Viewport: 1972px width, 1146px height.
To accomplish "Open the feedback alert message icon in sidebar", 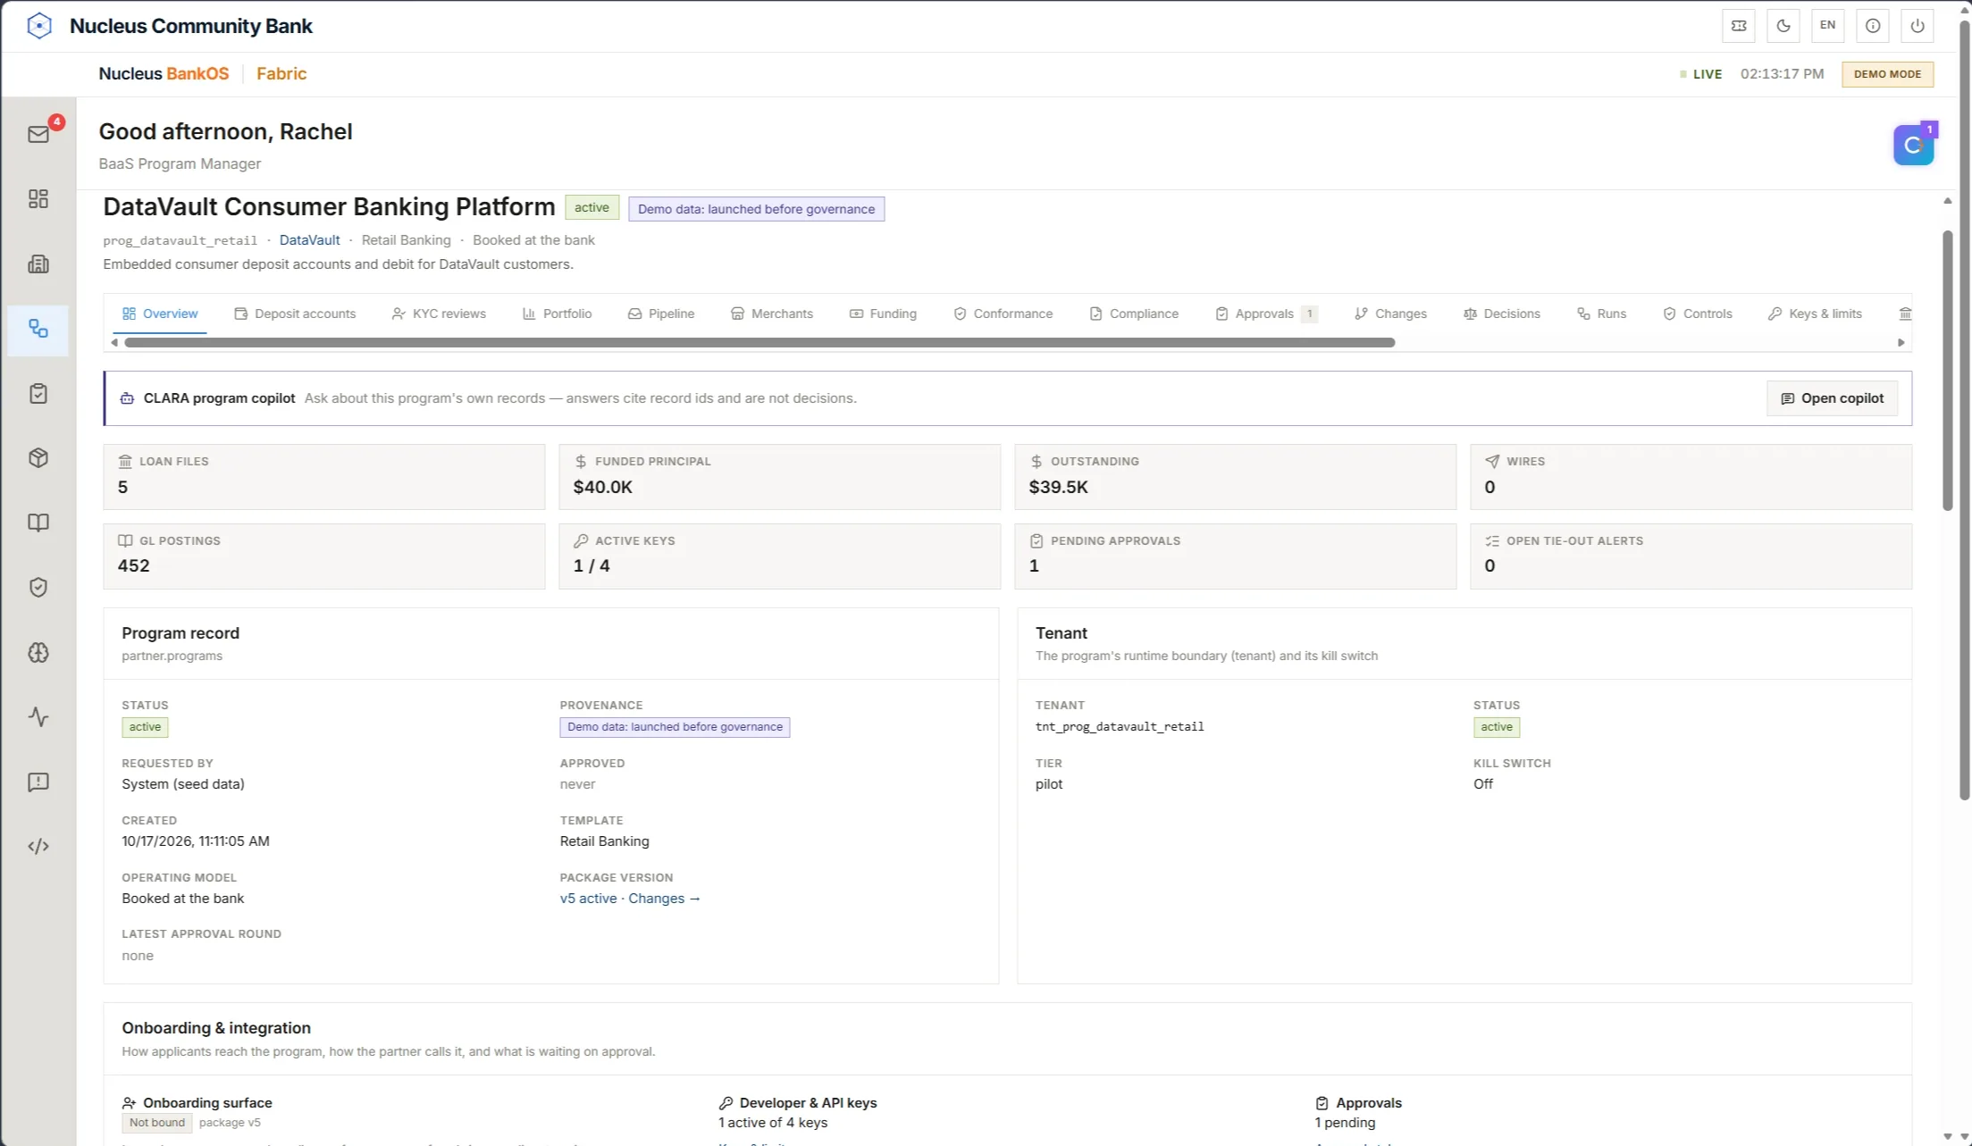I will pyautogui.click(x=38, y=782).
